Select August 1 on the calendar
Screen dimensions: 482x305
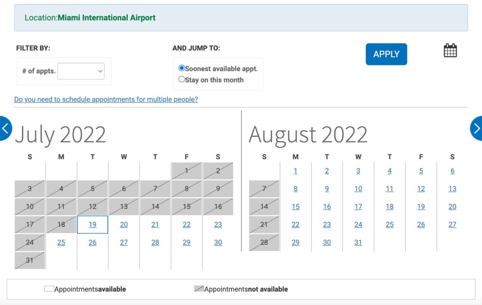[x=295, y=171]
